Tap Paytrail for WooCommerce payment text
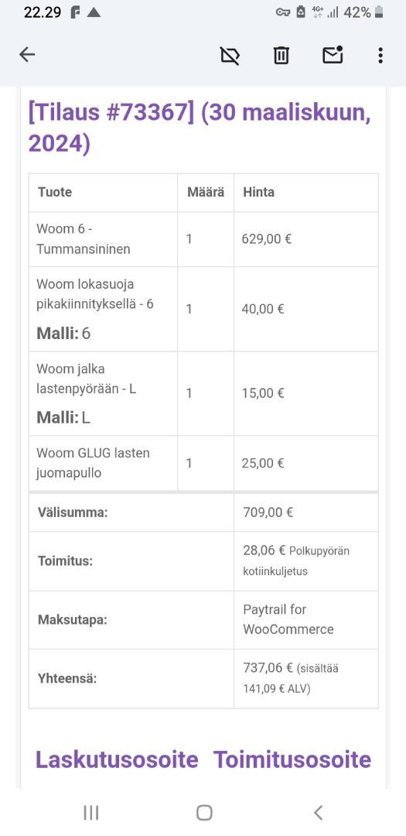 point(288,619)
